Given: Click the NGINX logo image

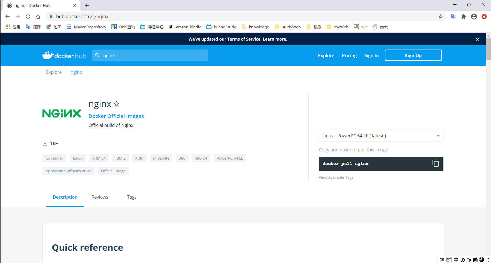Looking at the screenshot, I should pos(62,113).
